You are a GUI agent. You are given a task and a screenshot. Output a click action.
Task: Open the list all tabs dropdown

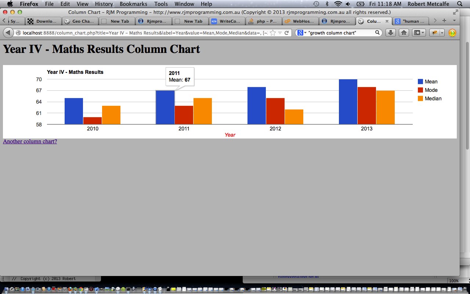454,21
